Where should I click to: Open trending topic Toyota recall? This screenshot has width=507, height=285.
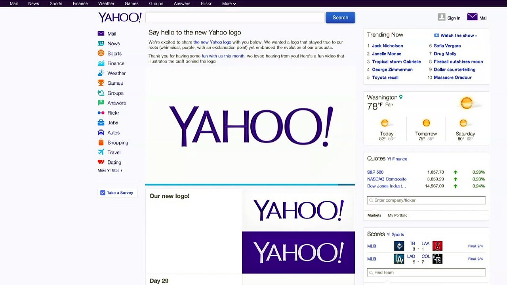pyautogui.click(x=385, y=77)
